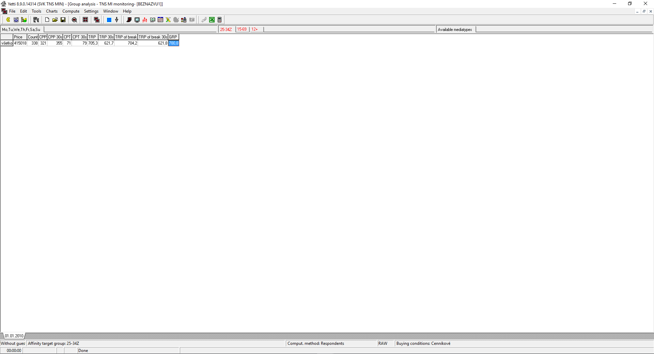The image size is (654, 354).
Task: Select the TRP cell 705,3
Action: coord(93,43)
